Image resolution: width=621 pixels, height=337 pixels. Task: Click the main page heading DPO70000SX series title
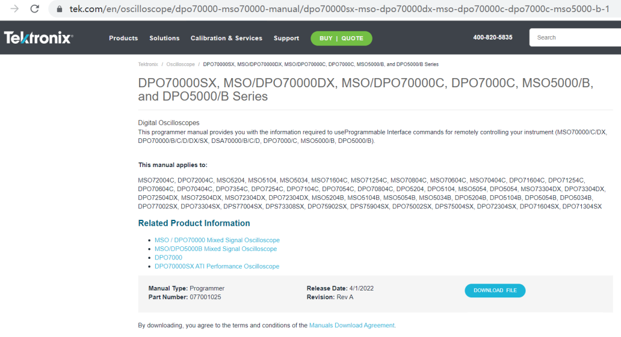366,90
